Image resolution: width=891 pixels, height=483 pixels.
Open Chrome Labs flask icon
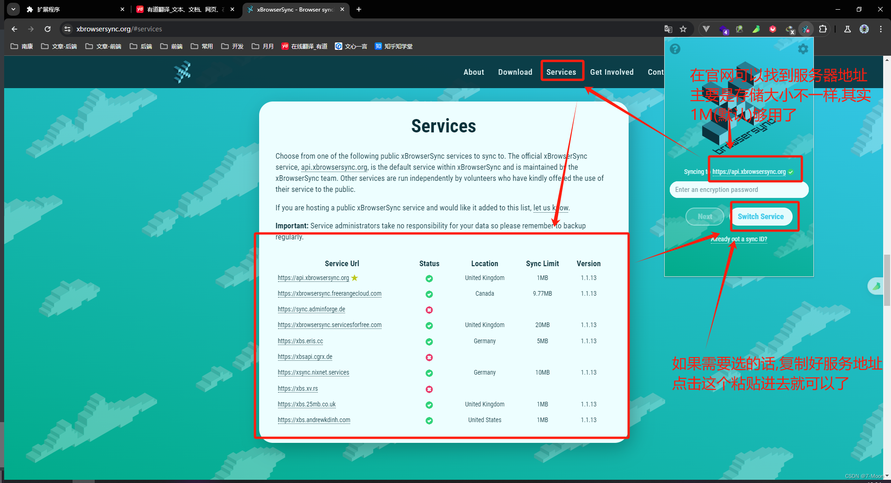[x=848, y=29]
